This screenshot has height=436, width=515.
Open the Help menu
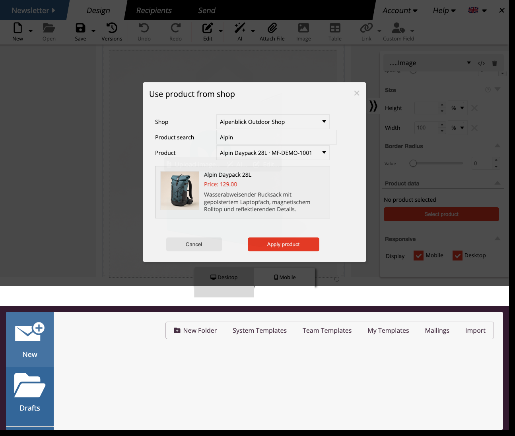(444, 10)
